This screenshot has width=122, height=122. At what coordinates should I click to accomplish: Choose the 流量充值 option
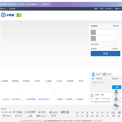click(115, 79)
